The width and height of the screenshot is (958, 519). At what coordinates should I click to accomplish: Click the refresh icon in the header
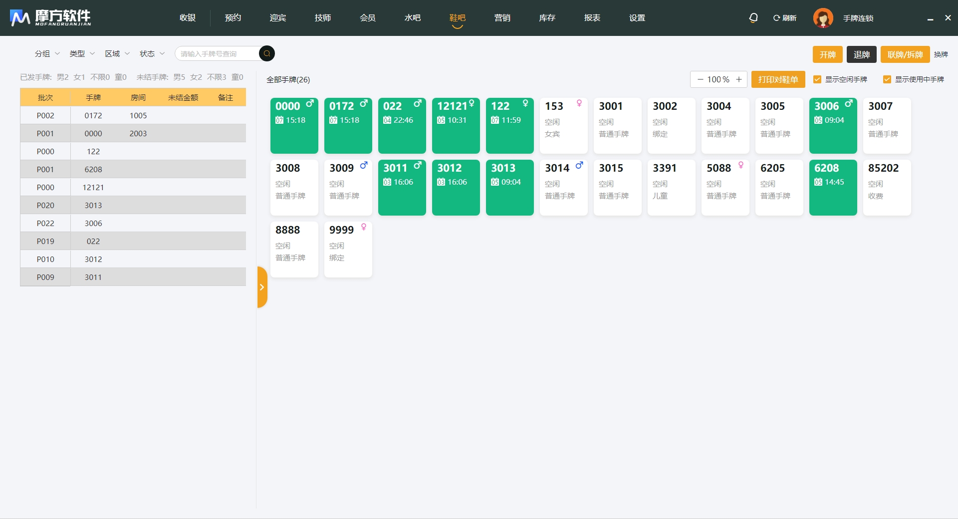click(x=776, y=18)
